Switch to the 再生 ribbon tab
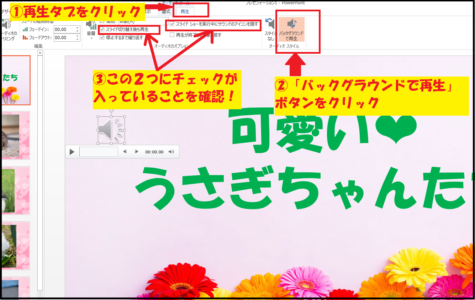475x300 pixels. [x=185, y=11]
